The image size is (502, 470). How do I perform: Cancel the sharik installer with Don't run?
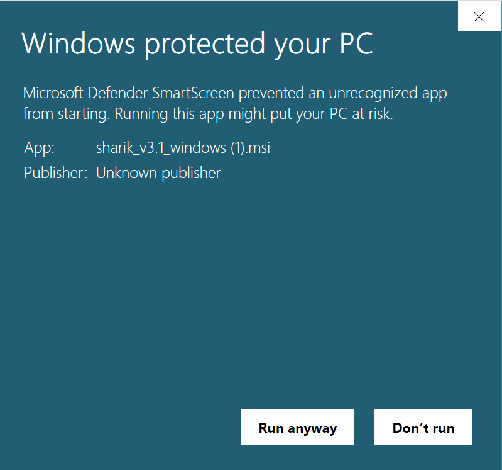(423, 427)
